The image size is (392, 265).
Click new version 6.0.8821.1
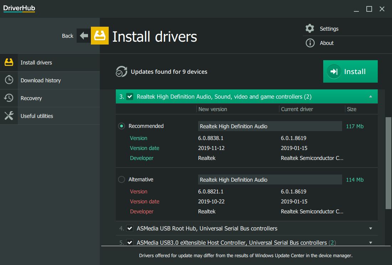211,192
